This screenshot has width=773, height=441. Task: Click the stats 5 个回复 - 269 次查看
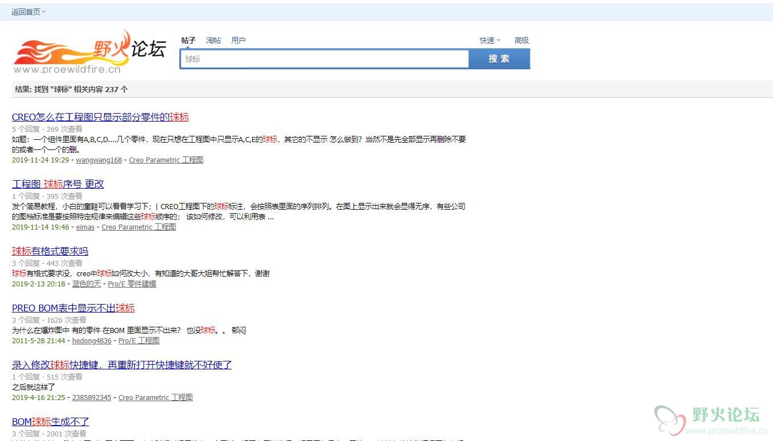point(47,129)
